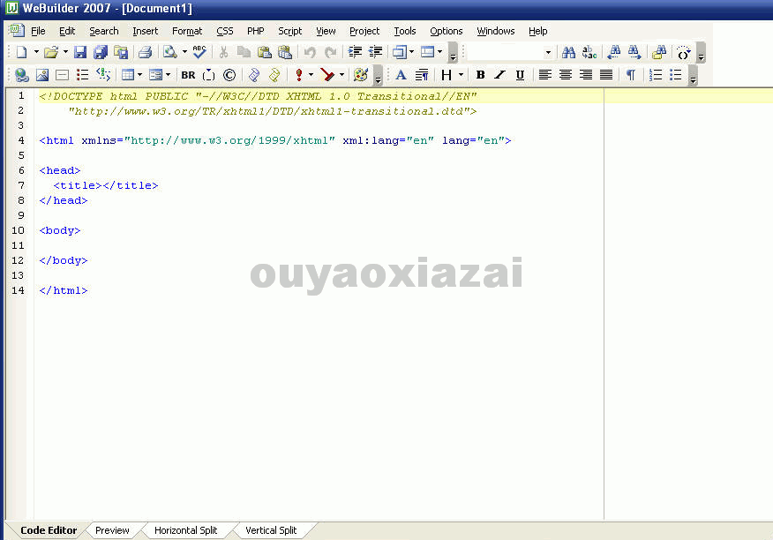
Task: Open the Replace (ab→ac) tool
Action: coord(589,52)
